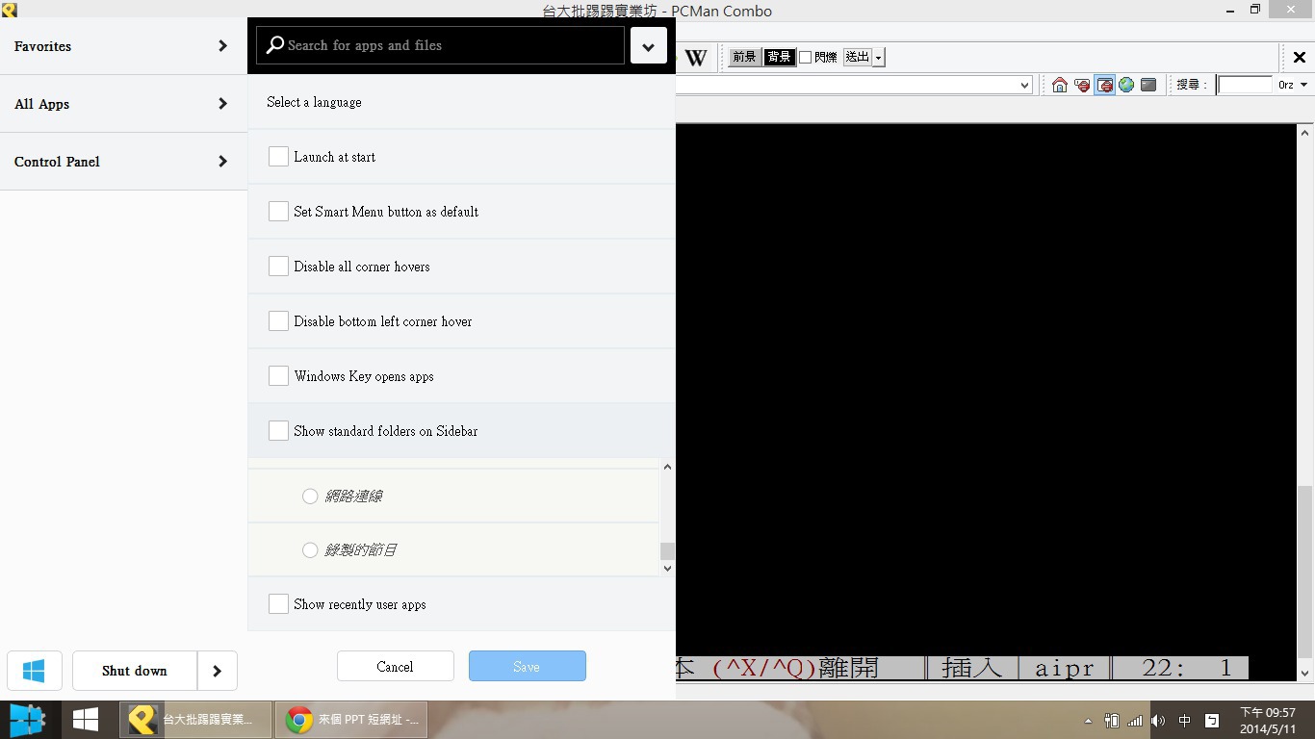1315x739 pixels.
Task: Enable Windows Key opens apps option
Action: (278, 375)
